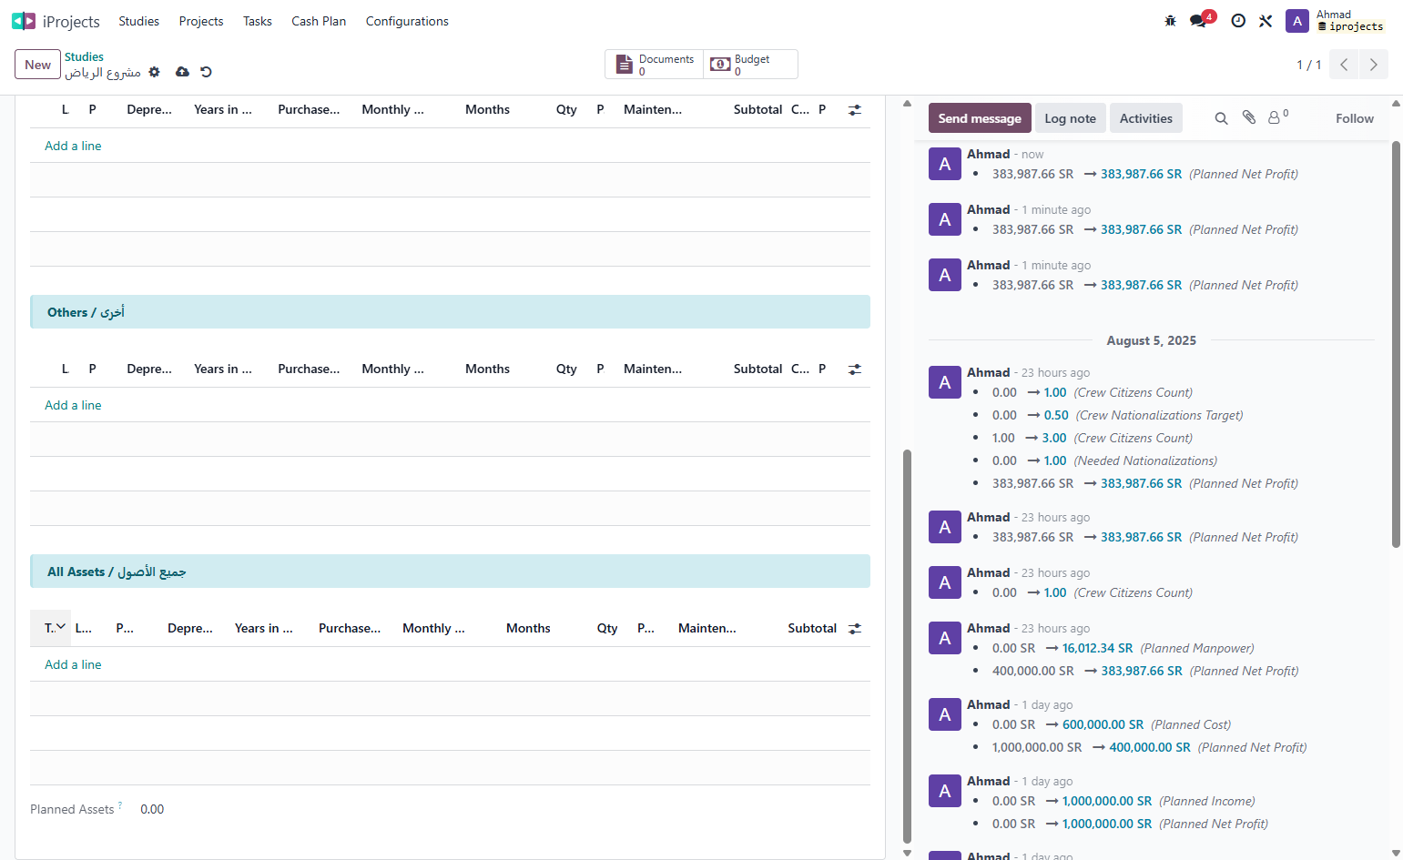Open the Documents smart button

coord(655,65)
